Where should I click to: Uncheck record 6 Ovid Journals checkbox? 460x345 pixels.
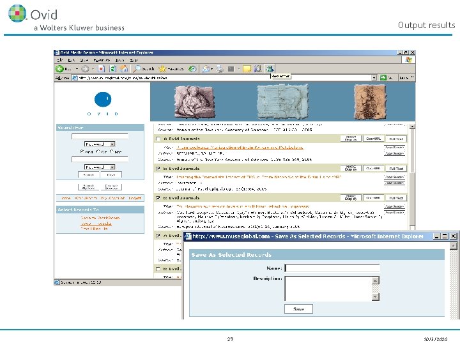tap(158, 198)
